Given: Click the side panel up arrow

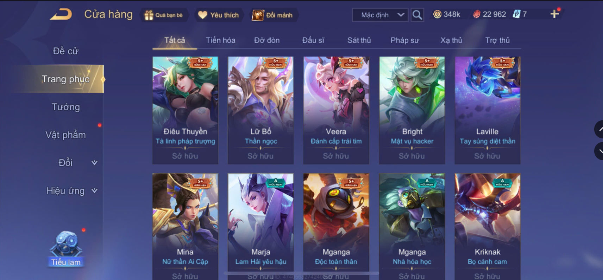Looking at the screenshot, I should coord(599,129).
